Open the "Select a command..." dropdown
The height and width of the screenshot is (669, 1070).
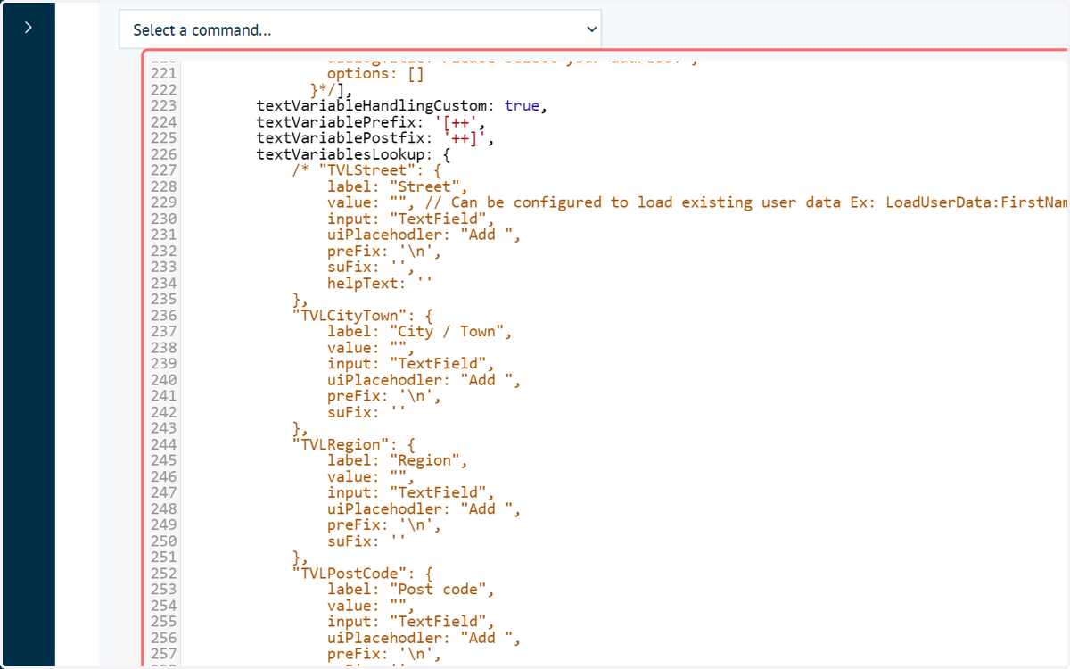point(360,29)
